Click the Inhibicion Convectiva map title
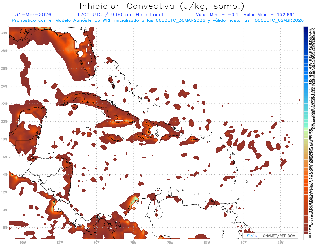Image resolution: width=318 pixels, height=246 pixels. (162, 6)
